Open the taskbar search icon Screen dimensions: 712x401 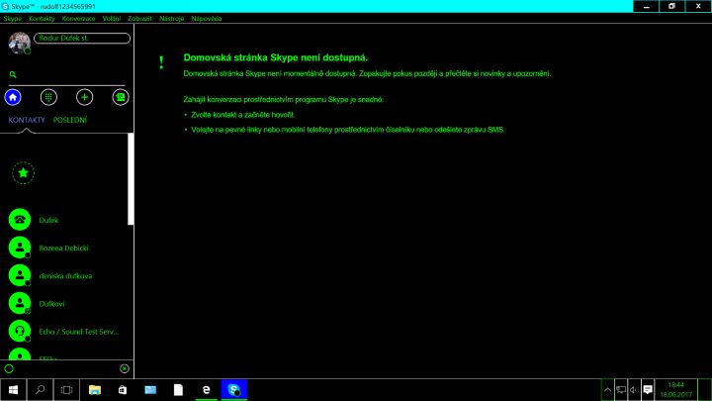pyautogui.click(x=40, y=390)
